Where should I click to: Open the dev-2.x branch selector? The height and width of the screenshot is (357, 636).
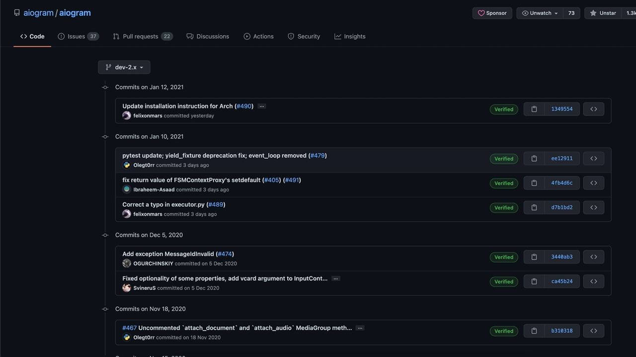124,67
